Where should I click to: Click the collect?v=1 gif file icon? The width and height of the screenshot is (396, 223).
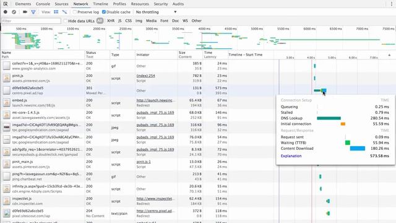coord(7,66)
